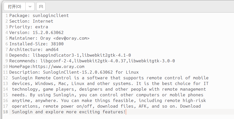Create a new document tab icon

pos(41,6)
